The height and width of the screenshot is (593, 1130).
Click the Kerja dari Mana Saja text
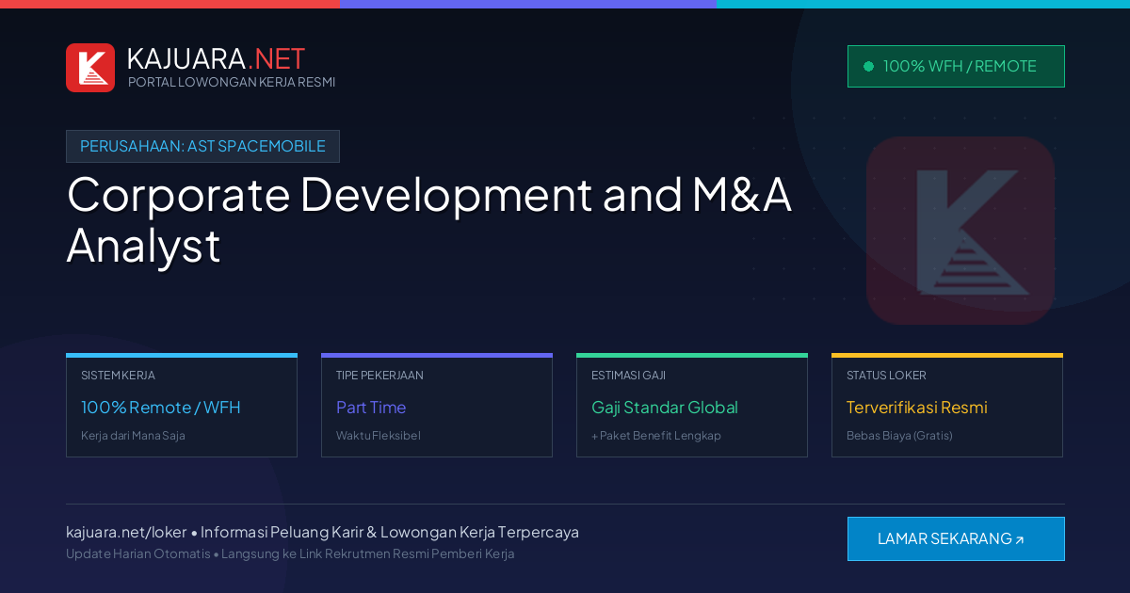[x=133, y=436]
